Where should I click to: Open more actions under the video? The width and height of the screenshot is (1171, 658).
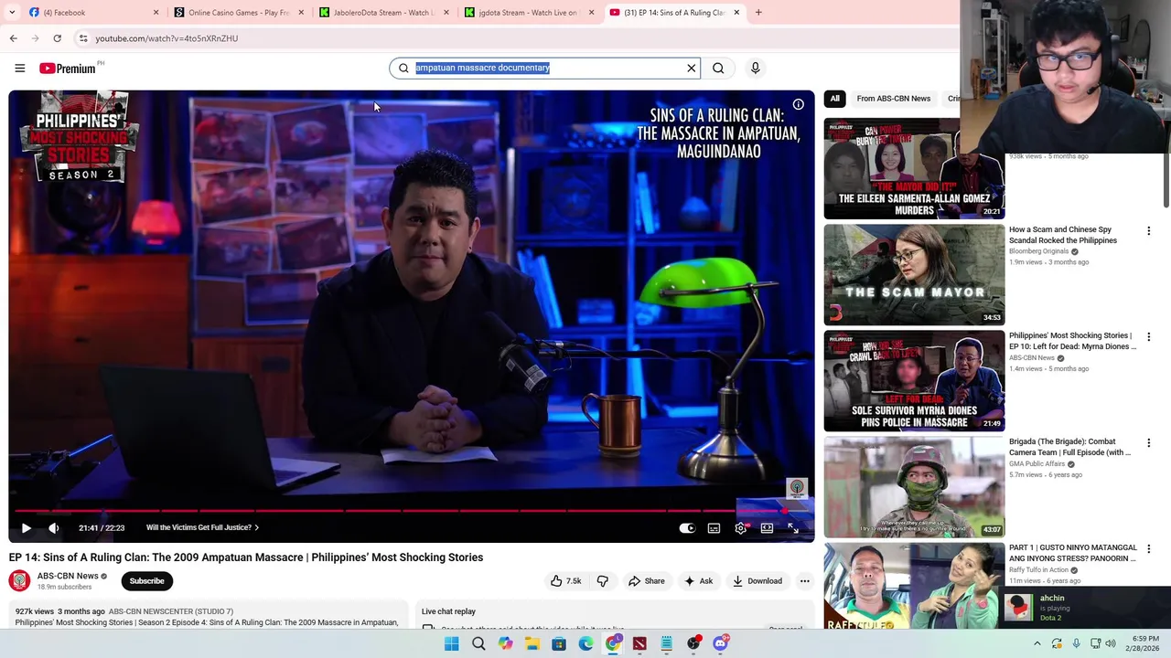[805, 581]
